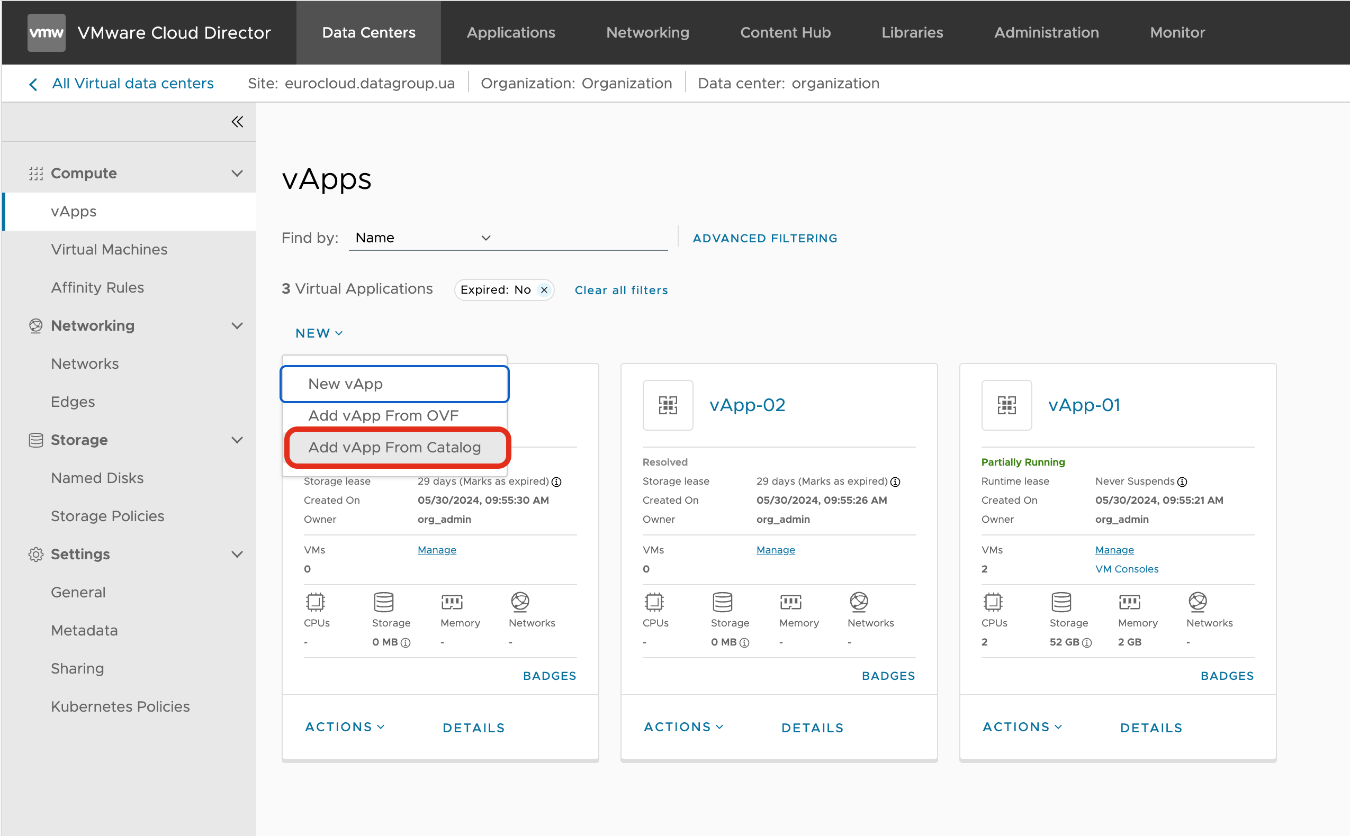Open the Administration tab
This screenshot has width=1350, height=836.
coord(1046,33)
